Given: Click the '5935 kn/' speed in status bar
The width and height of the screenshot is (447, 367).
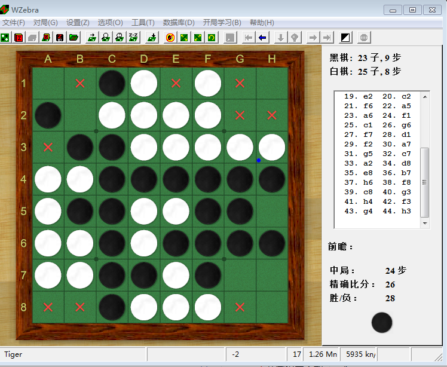Looking at the screenshot, I should coord(360,354).
